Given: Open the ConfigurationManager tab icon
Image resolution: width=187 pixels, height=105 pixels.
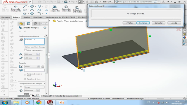Looking at the screenshot, I should click(36, 24).
